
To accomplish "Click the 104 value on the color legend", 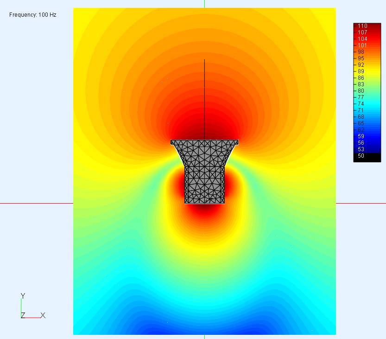I will [x=362, y=39].
